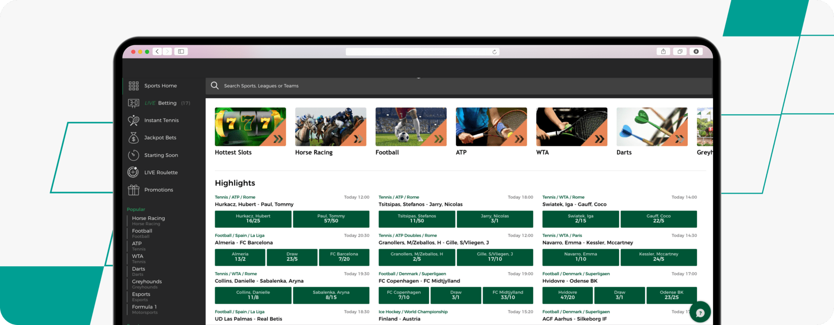Select ATP in Popular list

(137, 244)
